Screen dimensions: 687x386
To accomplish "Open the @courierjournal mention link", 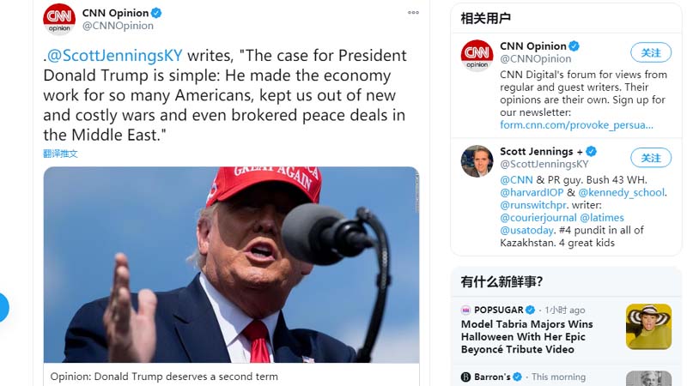I will point(538,218).
